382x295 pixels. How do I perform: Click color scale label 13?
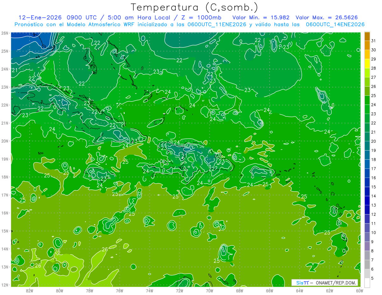374,205
